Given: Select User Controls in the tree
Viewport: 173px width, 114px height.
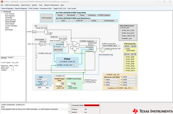Looking at the screenshot, I should [10, 14].
